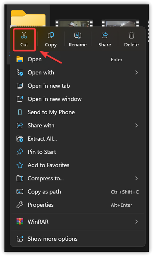Image resolution: width=153 pixels, height=256 pixels.
Task: Choose Pin to Start
Action: [x=78, y=152]
